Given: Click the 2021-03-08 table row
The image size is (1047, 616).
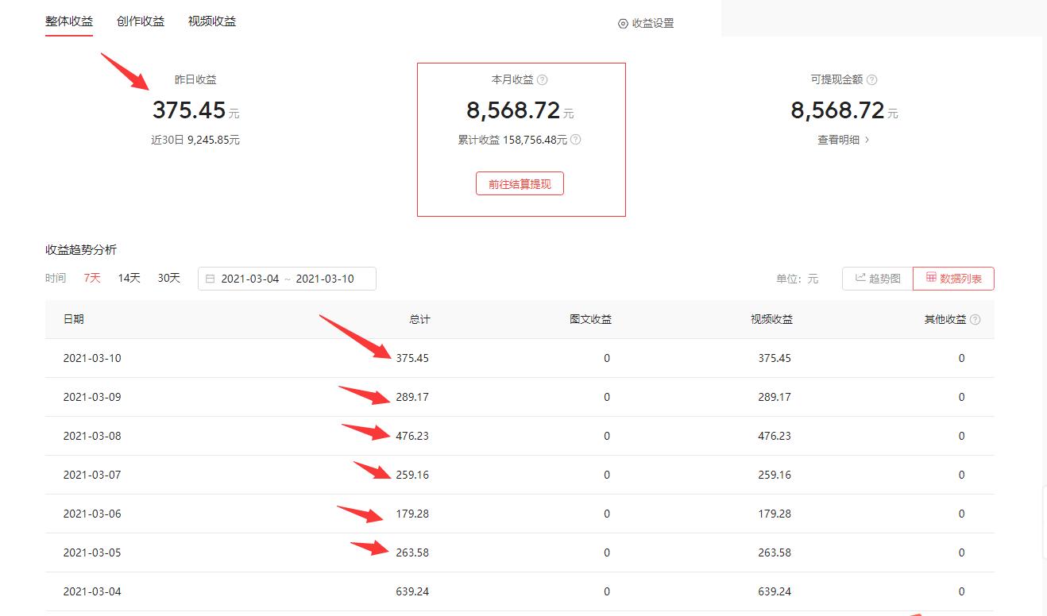Looking at the screenshot, I should pyautogui.click(x=520, y=436).
